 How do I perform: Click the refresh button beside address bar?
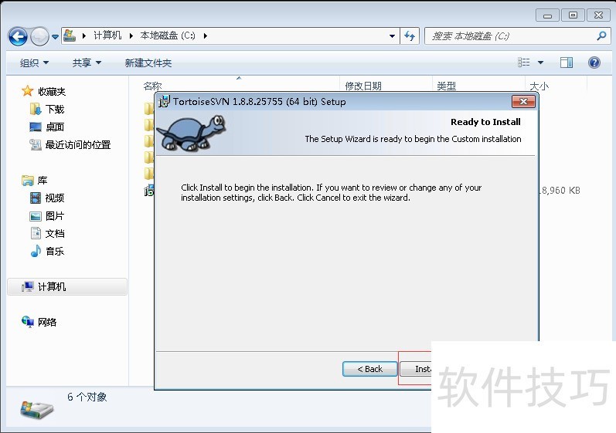410,36
